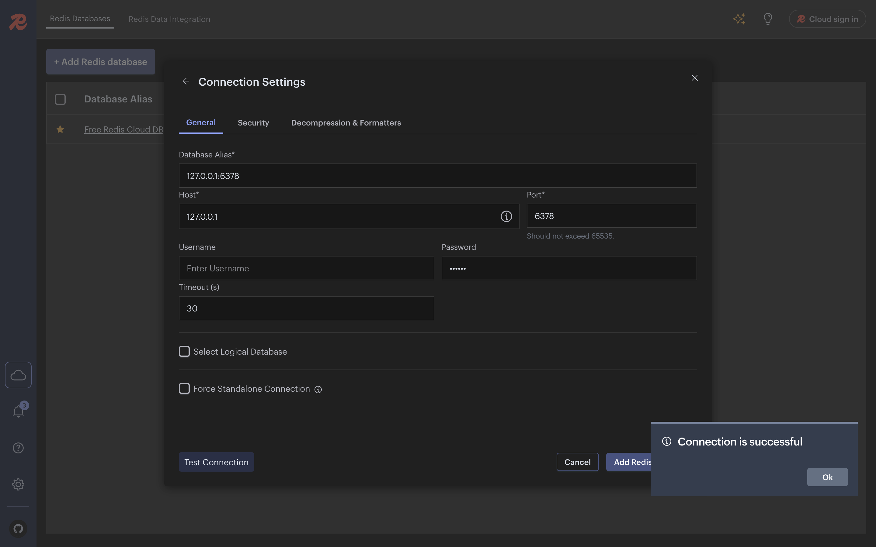Click the Redis logo icon
This screenshot has height=547, width=876.
(x=18, y=22)
